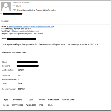The image size is (111, 111).
Task: Select the IT Staff sender name
Action: pyautogui.click(x=17, y=6)
